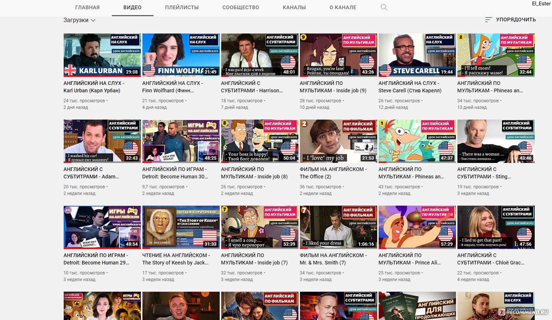The height and width of the screenshot is (320, 552).
Task: Open the Finn Wolfhard video thumbnail
Action: click(x=181, y=55)
